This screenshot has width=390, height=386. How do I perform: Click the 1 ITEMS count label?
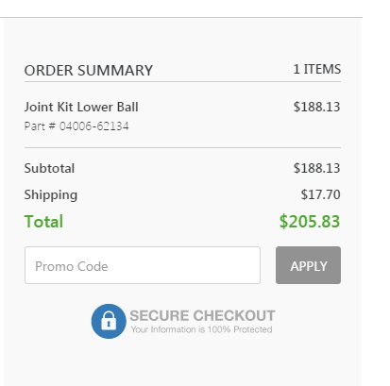click(x=317, y=69)
